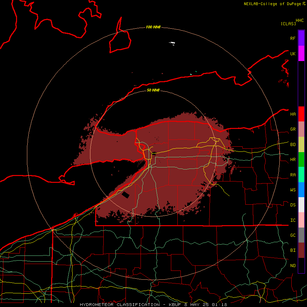Click the GR legend label
Image resolution: width=307 pixels, height=307 pixels.
tap(293, 129)
